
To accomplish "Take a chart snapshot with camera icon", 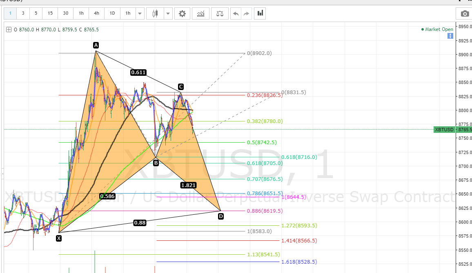I will pos(465,13).
